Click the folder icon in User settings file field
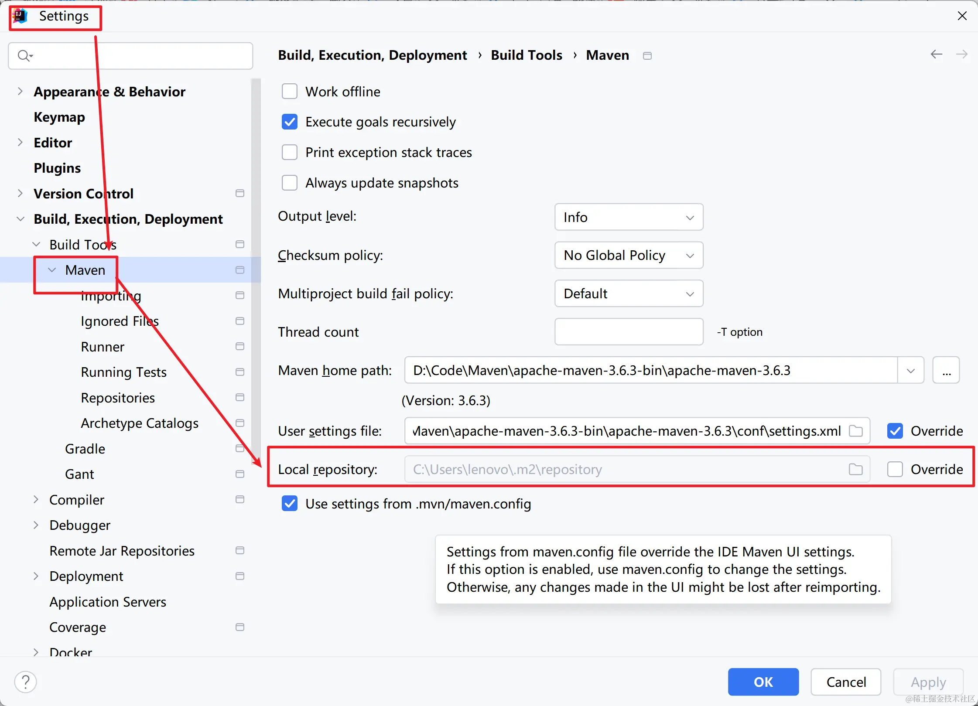 [x=855, y=431]
